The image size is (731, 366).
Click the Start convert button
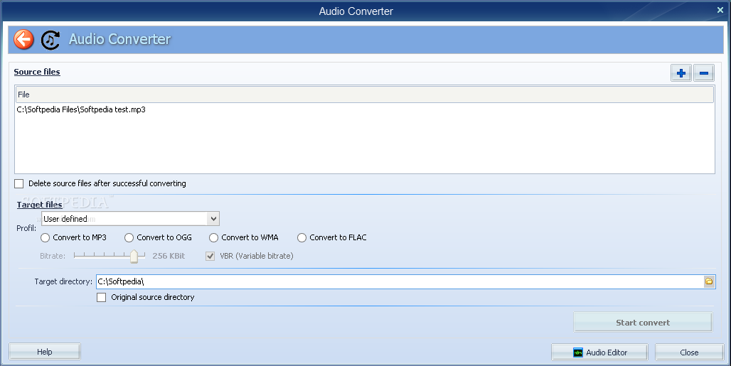coord(643,322)
